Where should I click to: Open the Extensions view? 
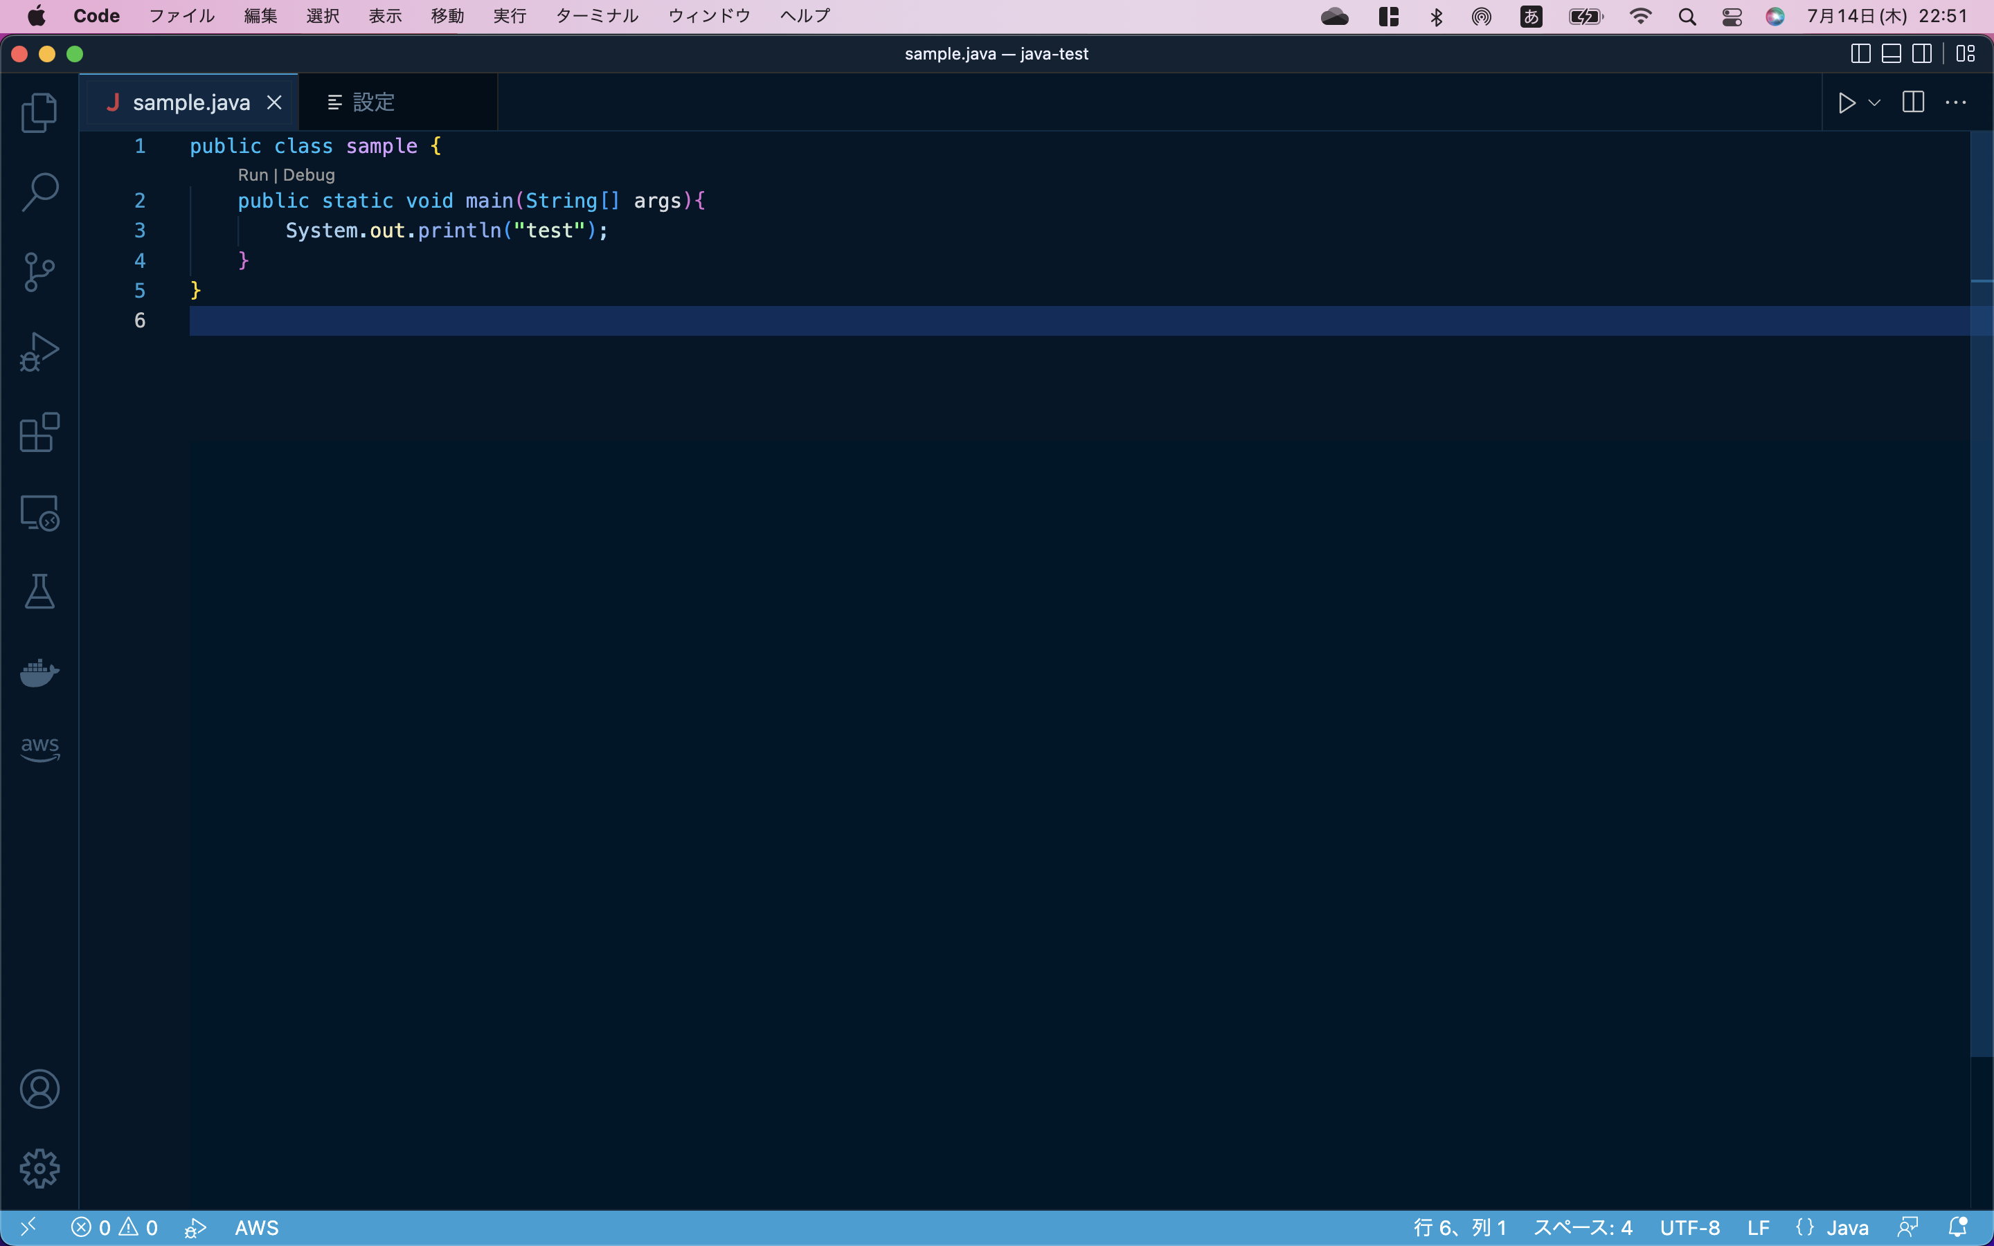click(x=39, y=433)
